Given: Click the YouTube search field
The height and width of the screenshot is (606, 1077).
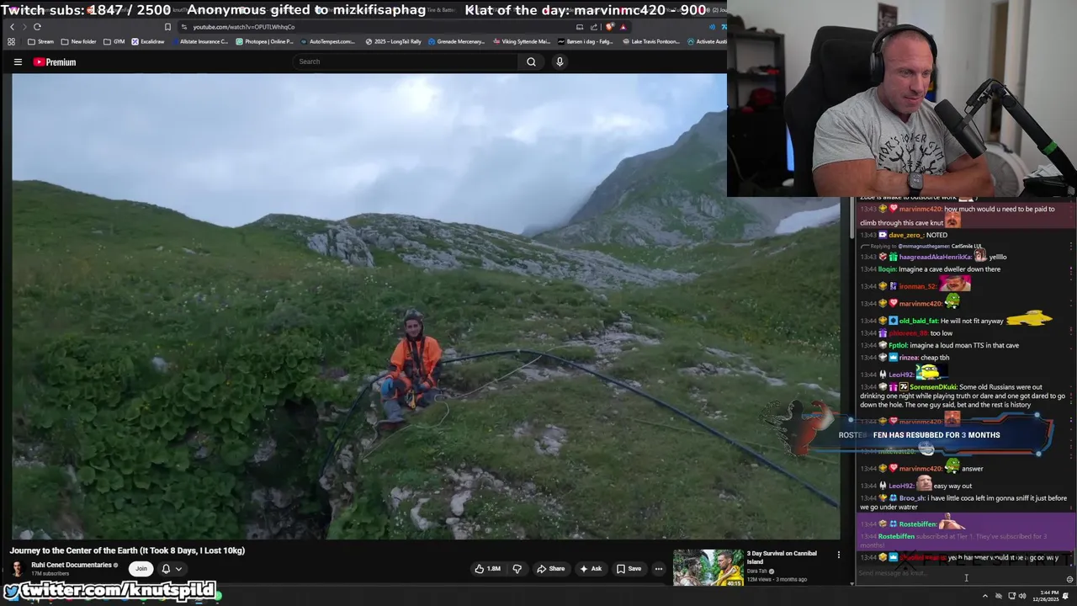Looking at the screenshot, I should 406,61.
